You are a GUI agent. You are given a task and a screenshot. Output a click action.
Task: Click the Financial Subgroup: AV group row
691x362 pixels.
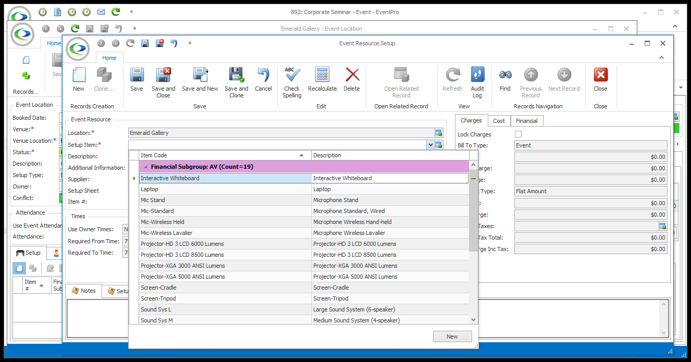coord(304,167)
